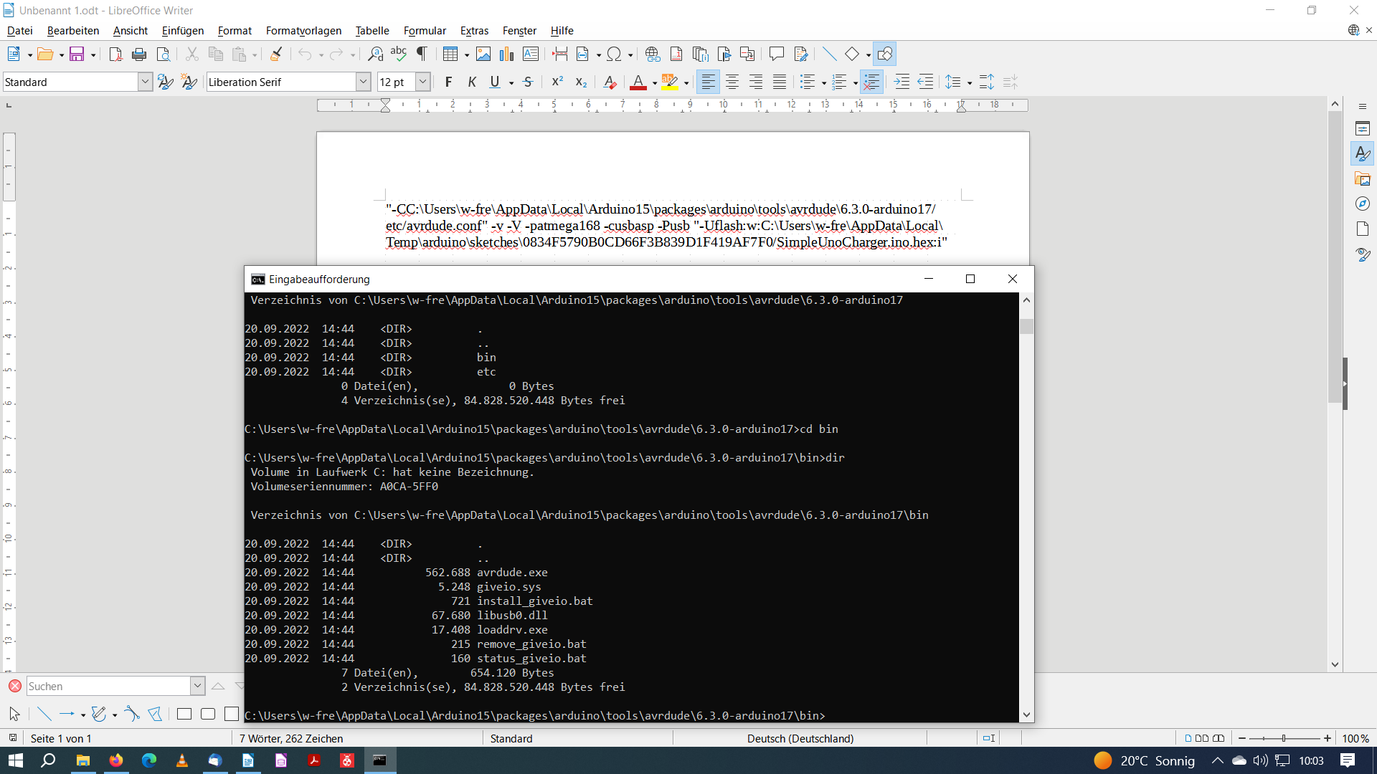Expand the paragraph style dropdown
Screen dimensions: 1377x774
145,82
